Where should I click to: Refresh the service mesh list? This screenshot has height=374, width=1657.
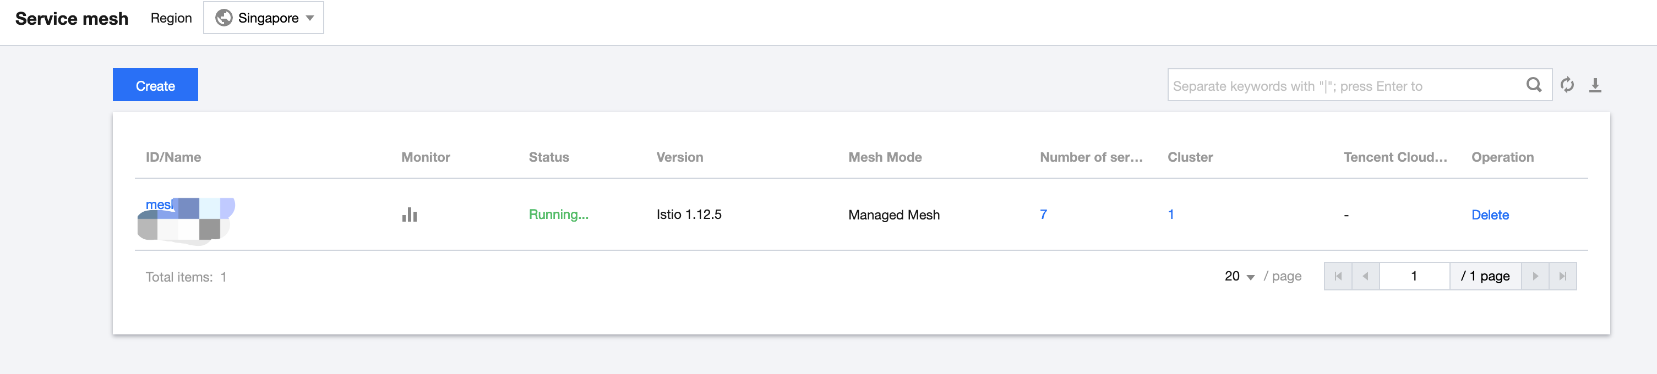click(1567, 85)
